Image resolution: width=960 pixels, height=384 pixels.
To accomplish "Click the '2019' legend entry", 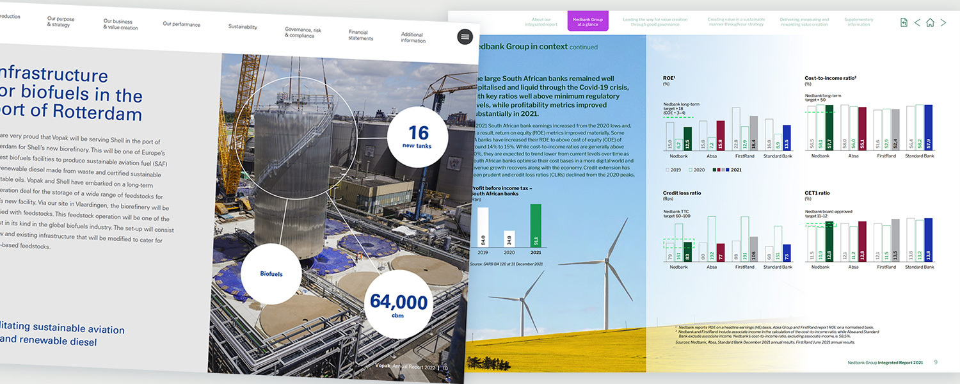I will (673, 170).
